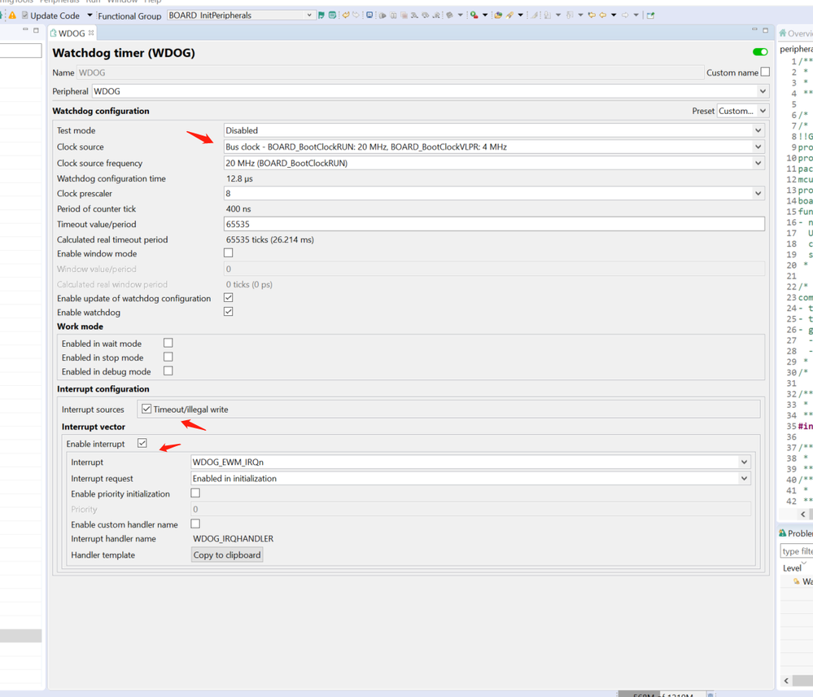Viewport: 813px width, 697px height.
Task: Click the yellow warning triangle toolbar icon
Action: pos(12,15)
